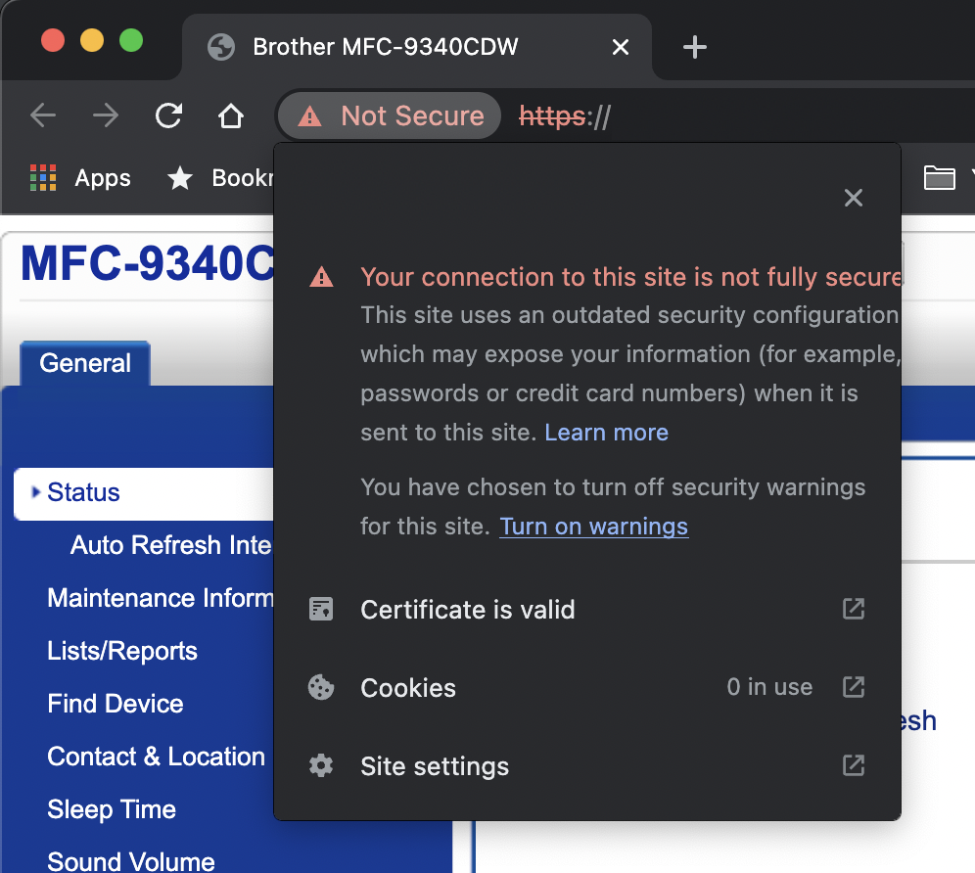Open certificate details external-link icon

point(854,609)
